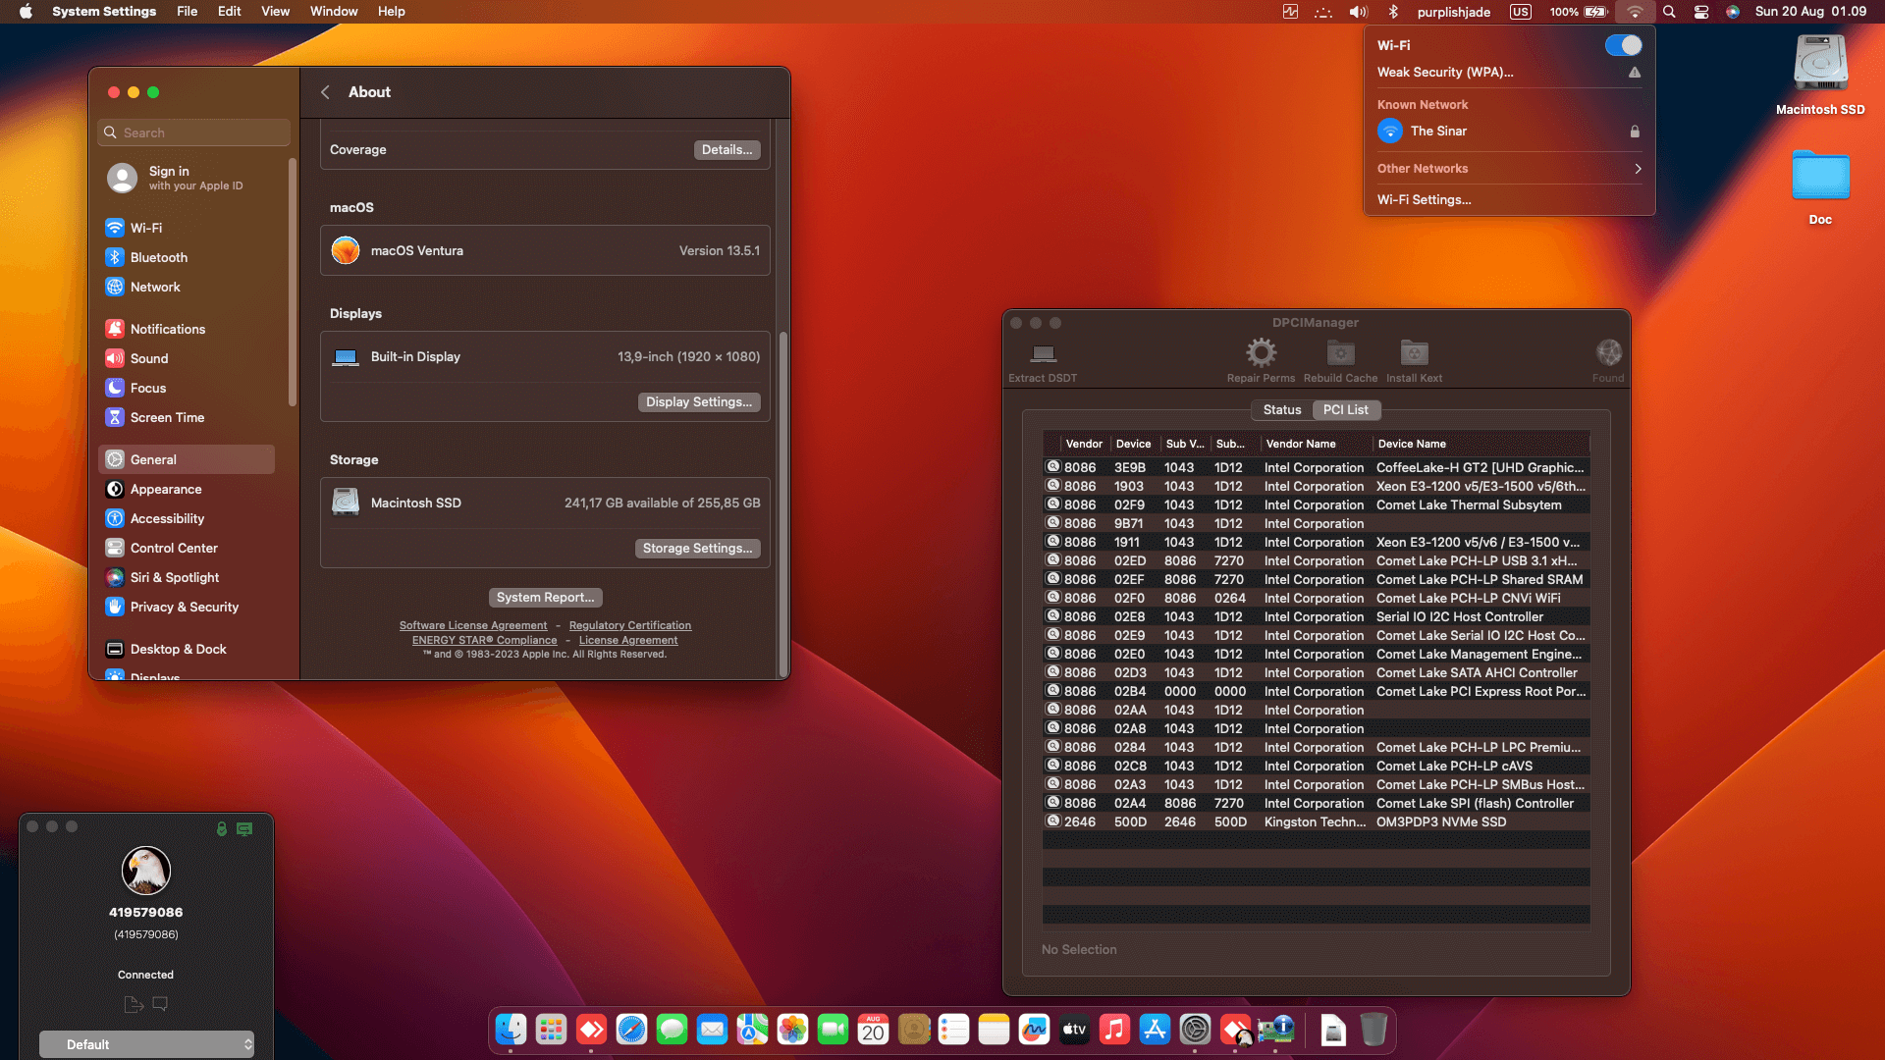
Task: Select Appearance in the settings sidebar
Action: pyautogui.click(x=186, y=489)
